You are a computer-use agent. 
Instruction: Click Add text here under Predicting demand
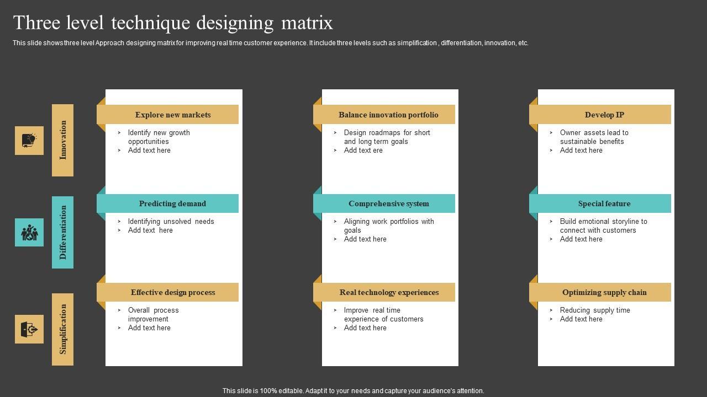[150, 230]
